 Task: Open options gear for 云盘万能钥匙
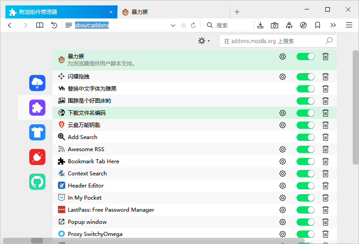tap(283, 125)
